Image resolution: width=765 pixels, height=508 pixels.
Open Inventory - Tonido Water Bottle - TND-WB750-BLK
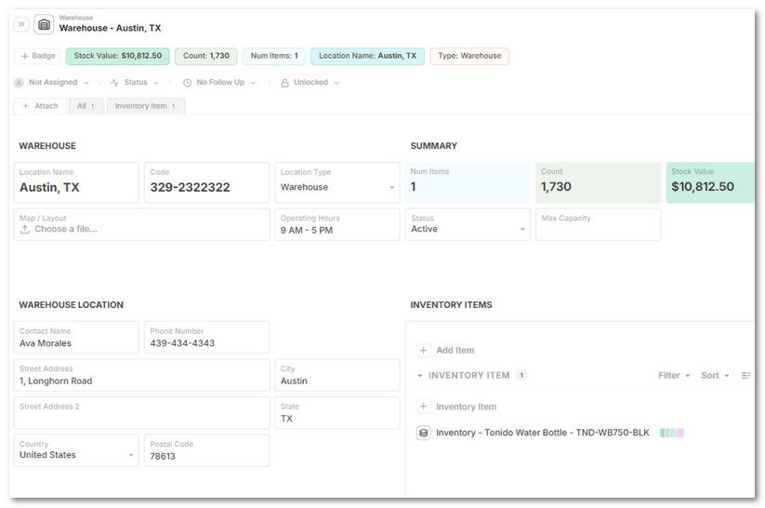(543, 433)
